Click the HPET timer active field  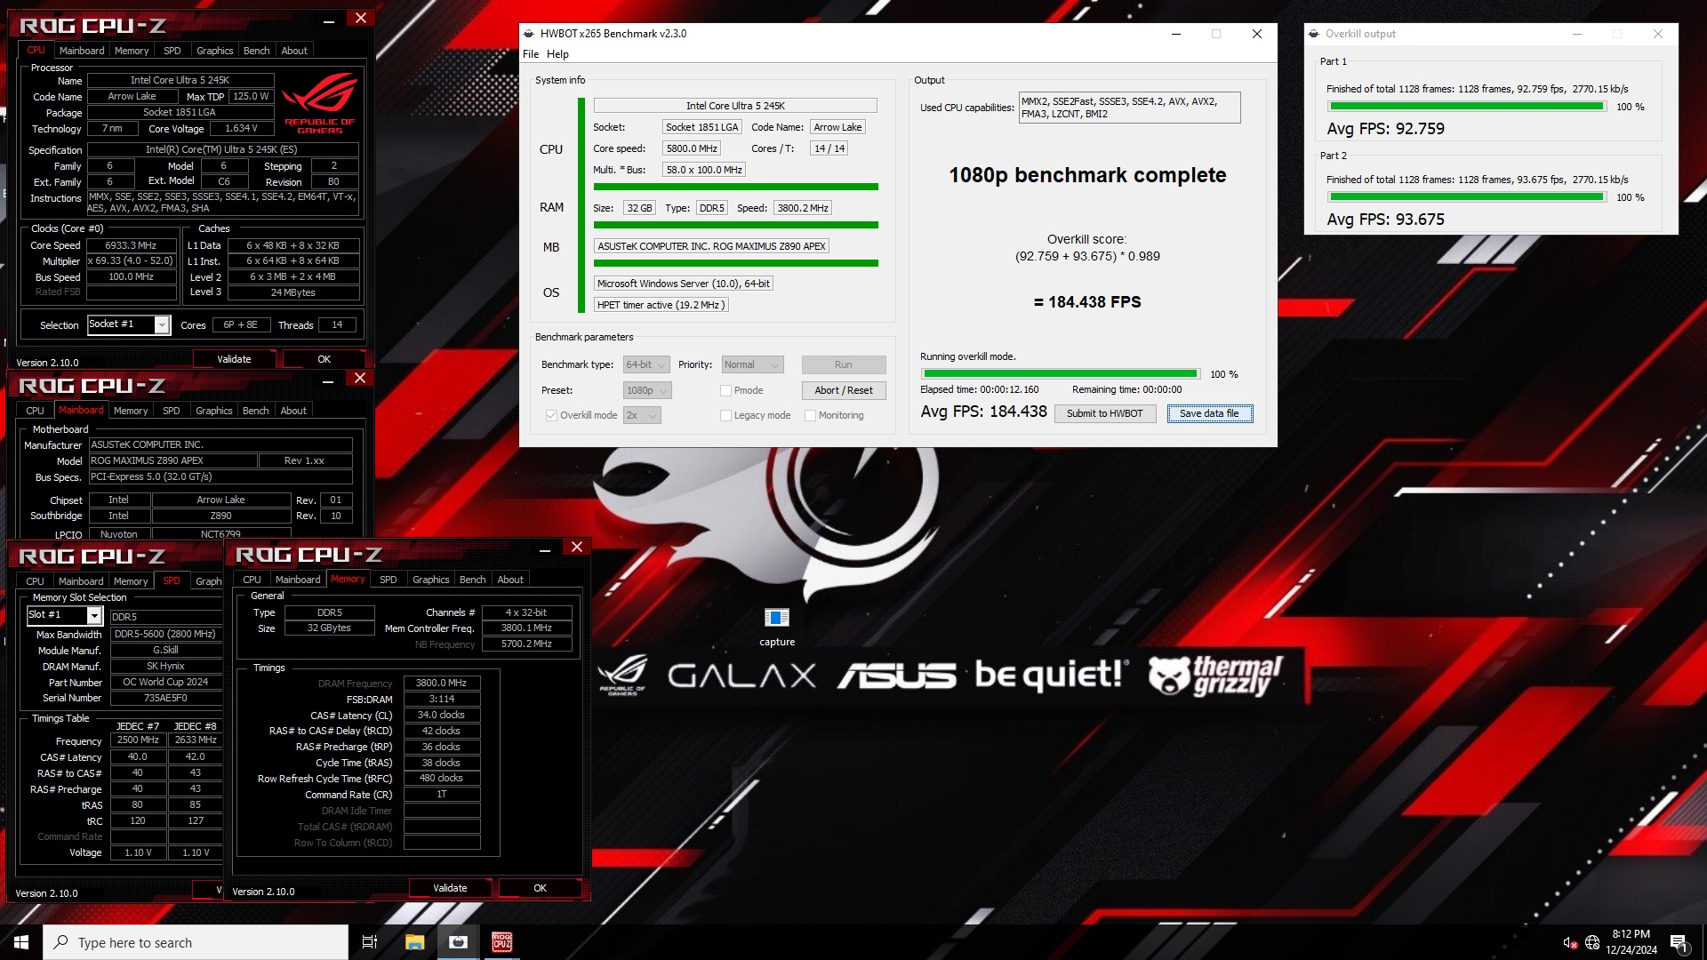(661, 305)
